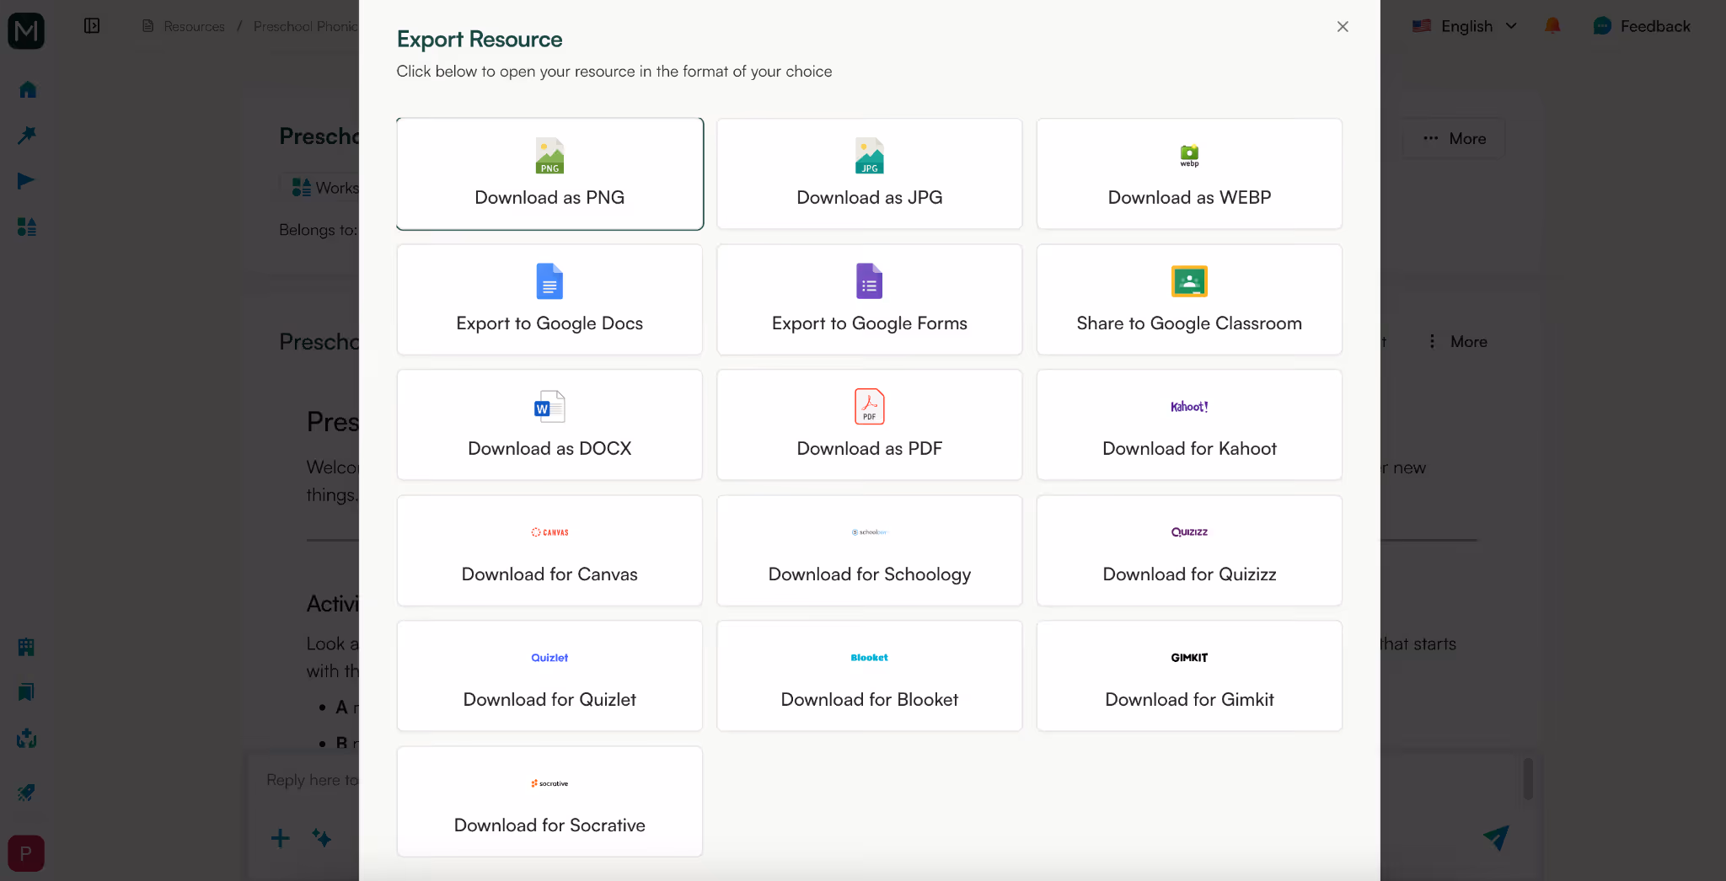Choose Download for Quizizz label
The height and width of the screenshot is (881, 1726).
point(1189,574)
